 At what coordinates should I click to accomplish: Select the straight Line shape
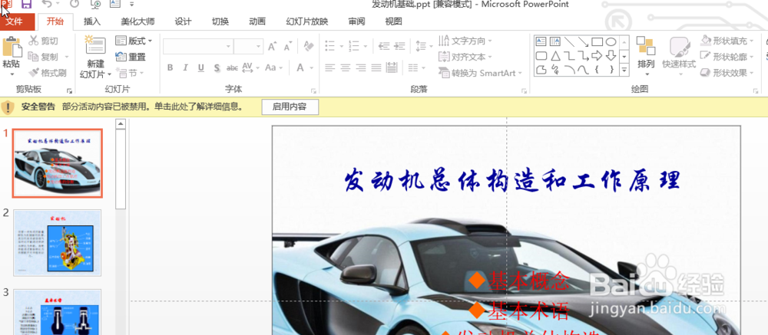pos(569,41)
